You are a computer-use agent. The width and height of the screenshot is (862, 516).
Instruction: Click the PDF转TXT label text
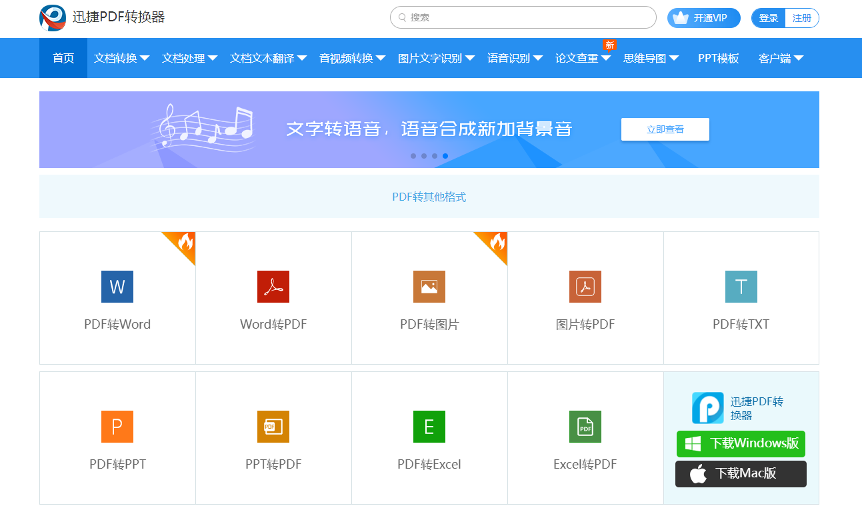click(741, 325)
